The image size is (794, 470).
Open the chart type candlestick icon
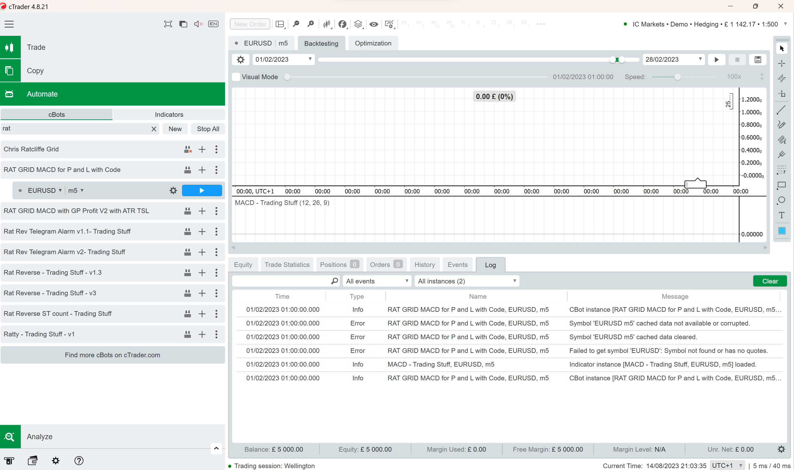pyautogui.click(x=327, y=24)
